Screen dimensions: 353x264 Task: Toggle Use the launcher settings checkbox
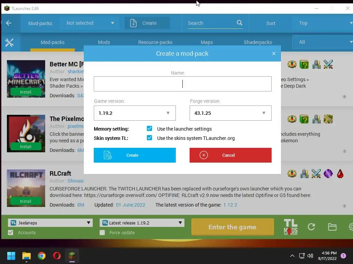(149, 129)
